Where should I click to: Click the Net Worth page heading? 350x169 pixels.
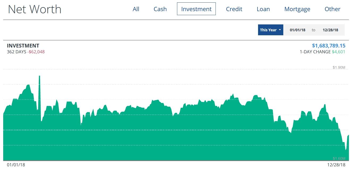point(35,10)
